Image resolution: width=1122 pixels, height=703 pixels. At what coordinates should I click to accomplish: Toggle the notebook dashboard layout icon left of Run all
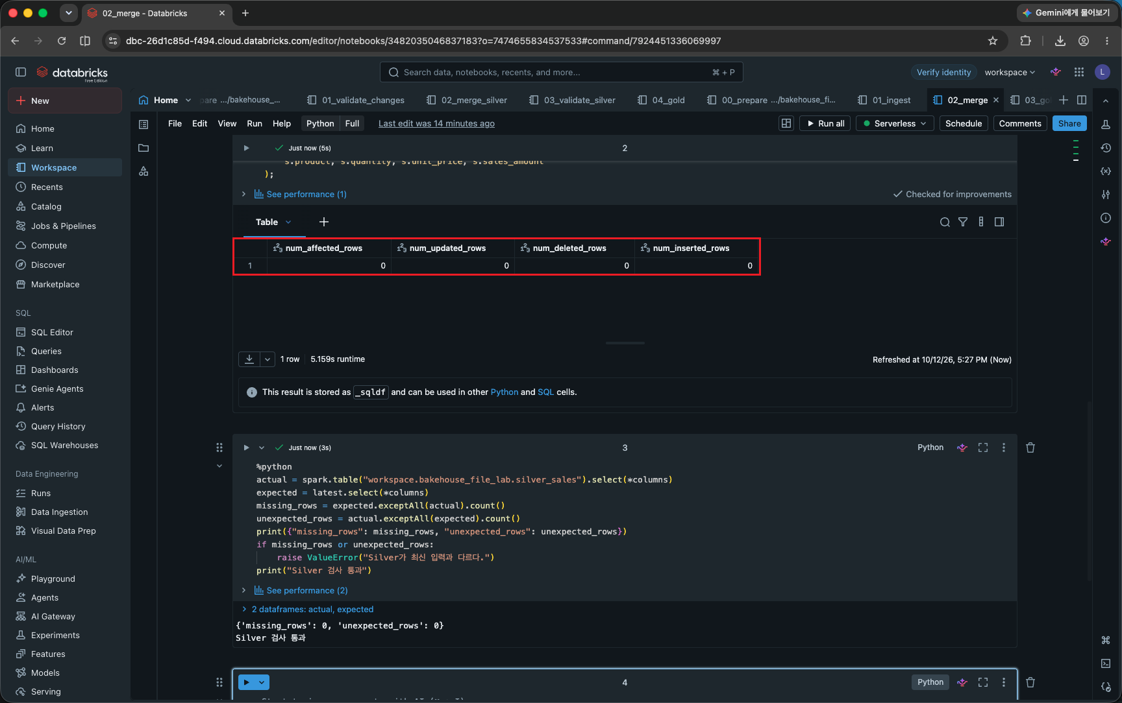coord(786,123)
